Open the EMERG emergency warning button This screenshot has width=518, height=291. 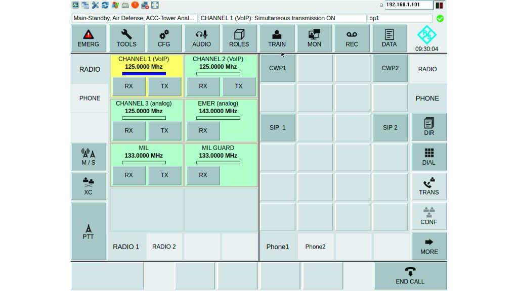tap(88, 38)
